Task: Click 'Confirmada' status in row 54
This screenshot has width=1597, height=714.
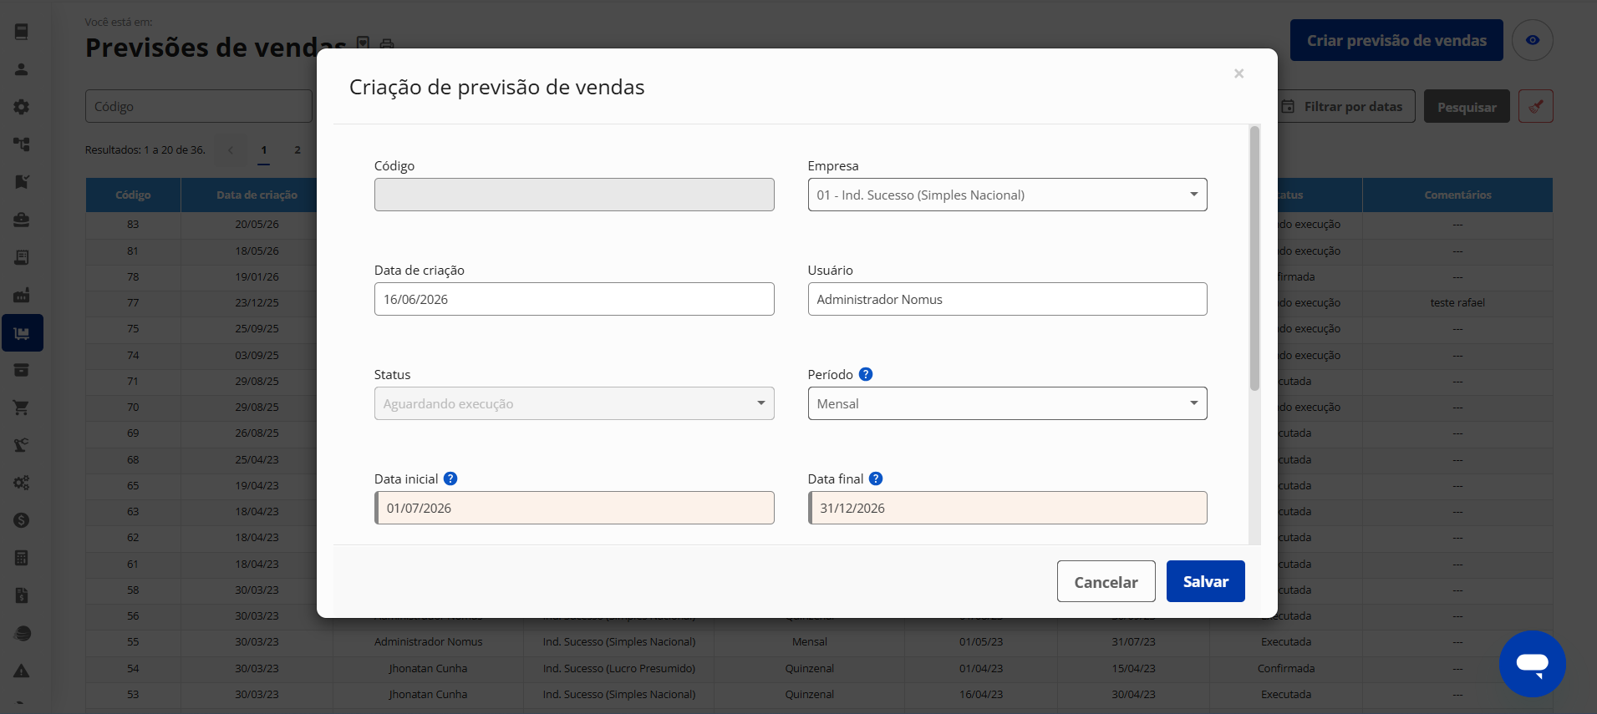Action: point(1286,668)
